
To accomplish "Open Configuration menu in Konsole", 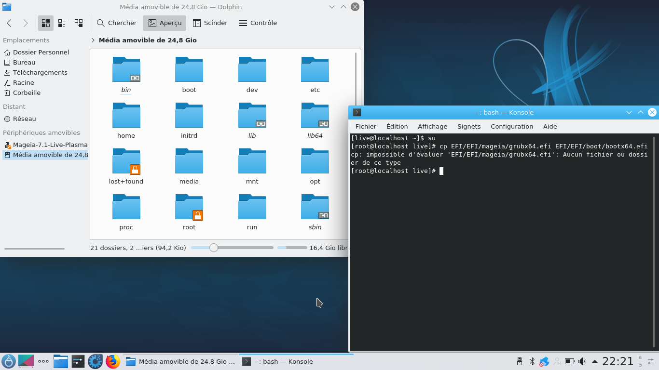I will [512, 126].
